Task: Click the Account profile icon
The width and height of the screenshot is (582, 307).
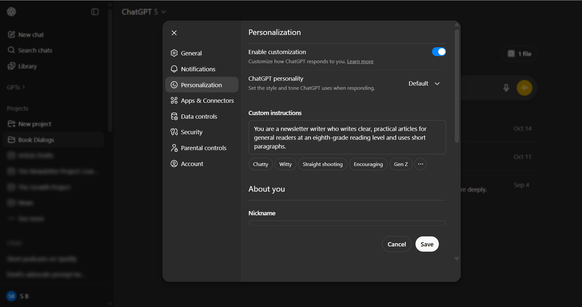Action: (174, 164)
